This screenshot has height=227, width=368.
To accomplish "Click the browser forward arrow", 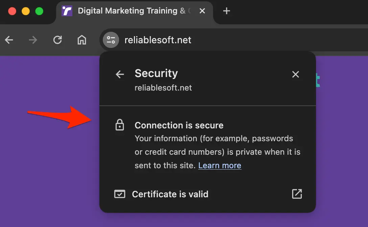I will click(x=33, y=40).
